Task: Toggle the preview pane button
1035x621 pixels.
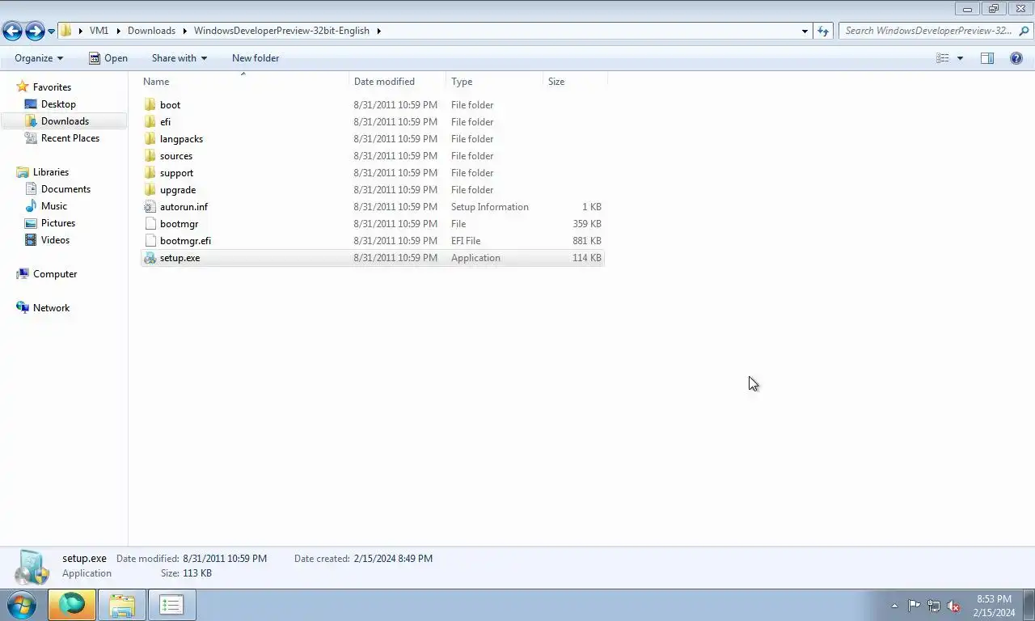Action: coord(987,58)
